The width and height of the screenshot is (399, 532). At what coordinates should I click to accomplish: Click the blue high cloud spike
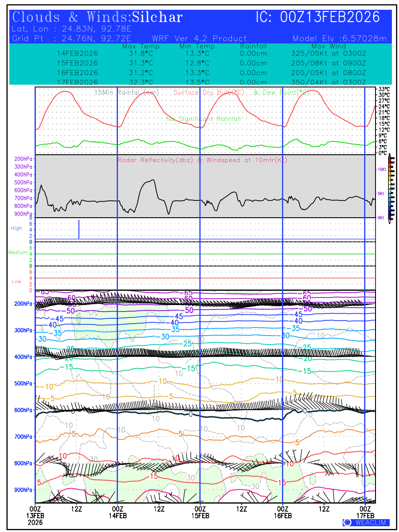(79, 229)
